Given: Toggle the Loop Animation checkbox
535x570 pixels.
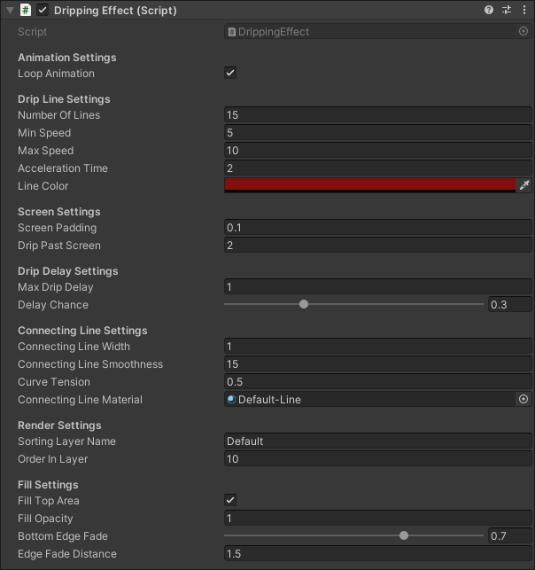Looking at the screenshot, I should [230, 74].
